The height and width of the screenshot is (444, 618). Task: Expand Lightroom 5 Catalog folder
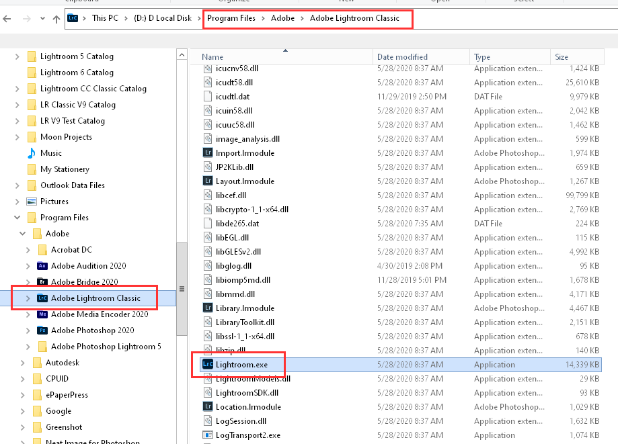(17, 56)
